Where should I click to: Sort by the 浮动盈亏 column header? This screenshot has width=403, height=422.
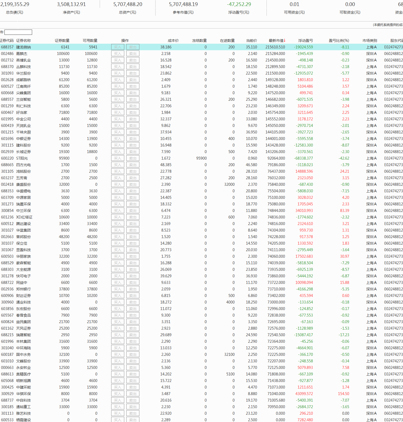coord(306,41)
